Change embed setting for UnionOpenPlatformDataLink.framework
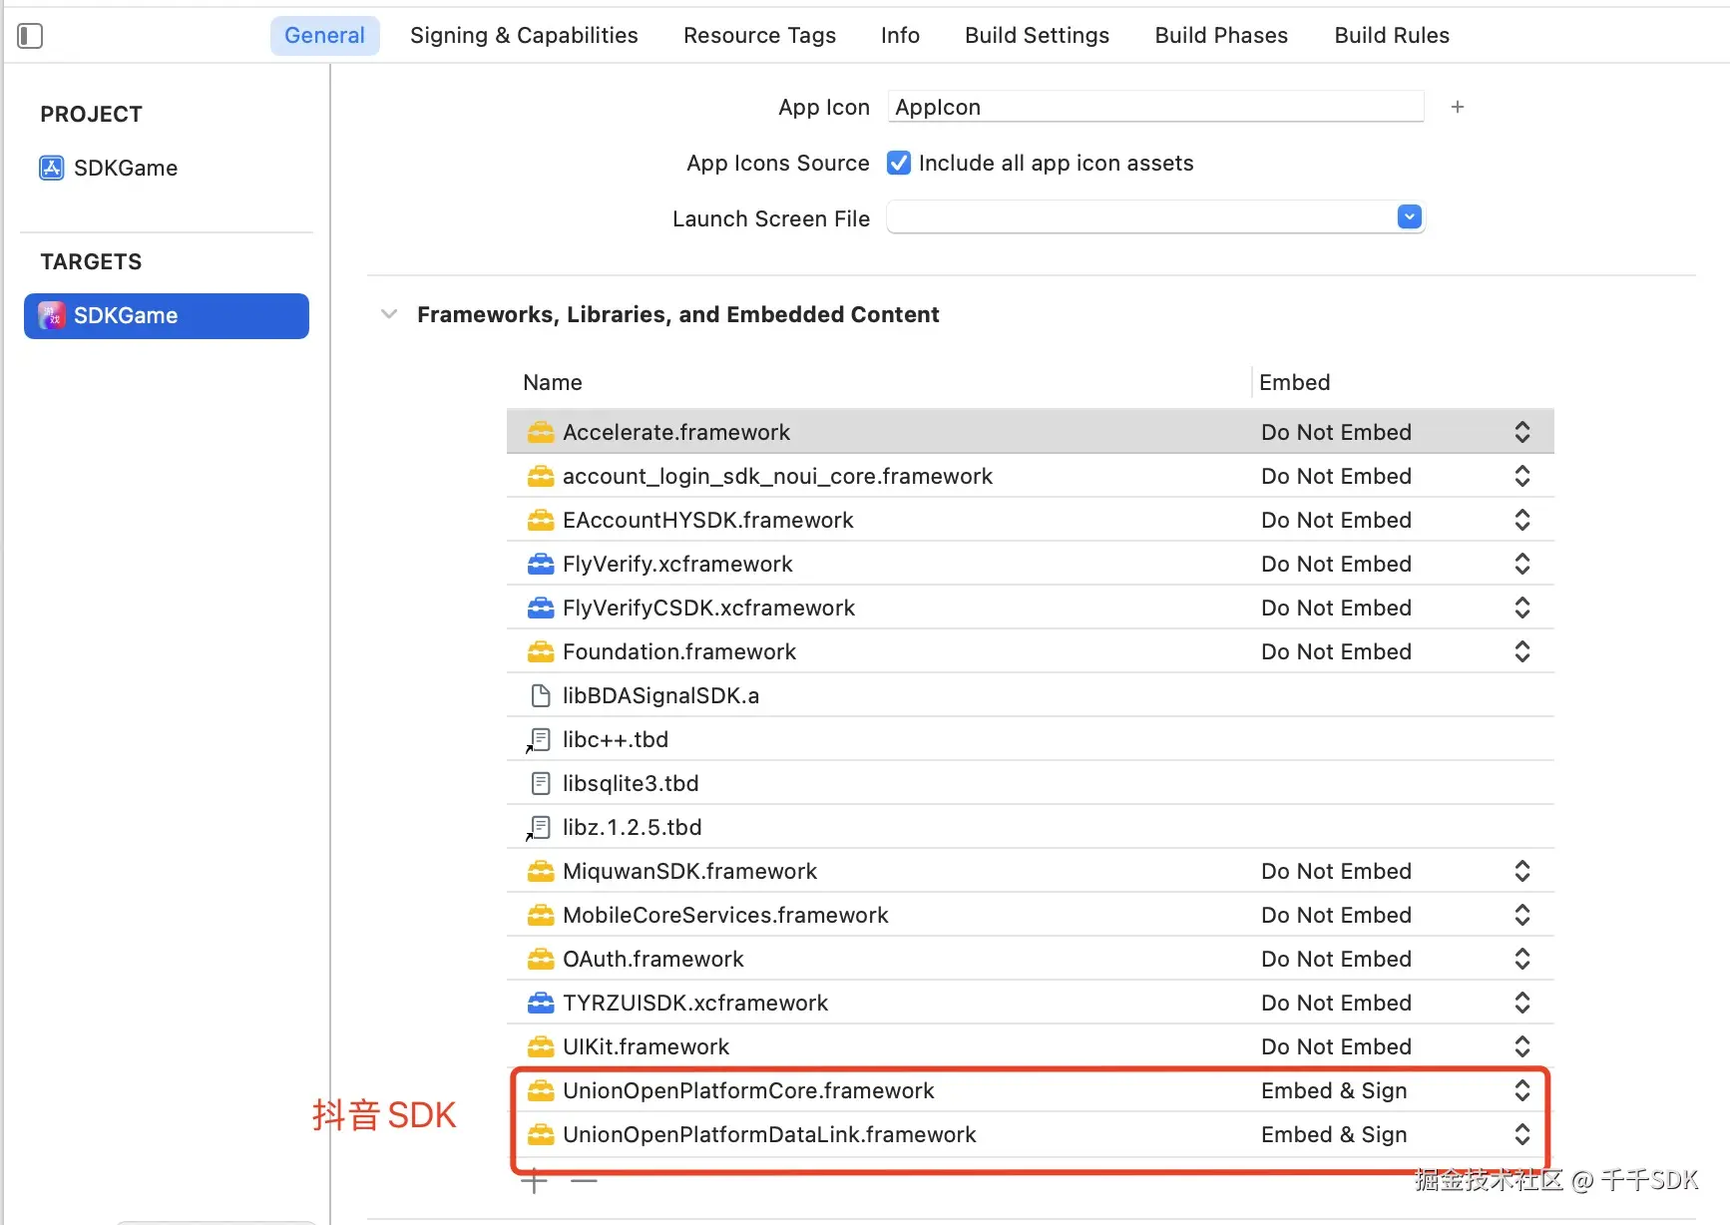The image size is (1730, 1225). coord(1522,1134)
